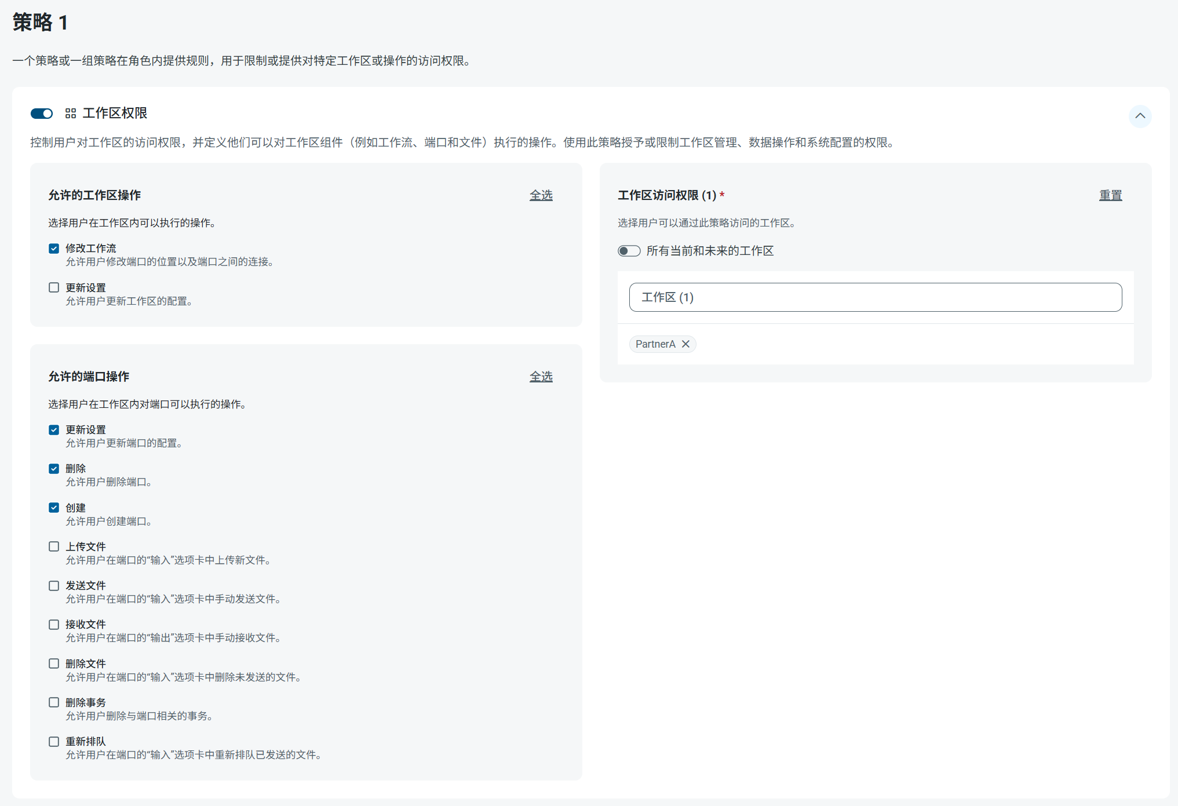Viewport: 1178px width, 806px height.
Task: Uncheck the 删除 port operation checkbox
Action: (x=54, y=469)
